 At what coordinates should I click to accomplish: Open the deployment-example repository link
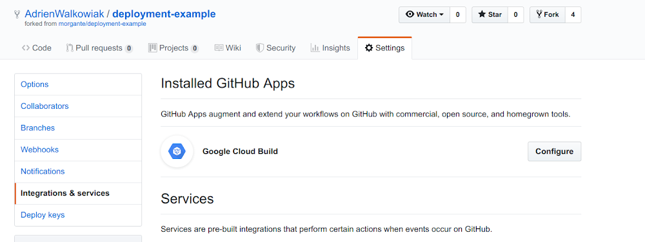point(164,14)
